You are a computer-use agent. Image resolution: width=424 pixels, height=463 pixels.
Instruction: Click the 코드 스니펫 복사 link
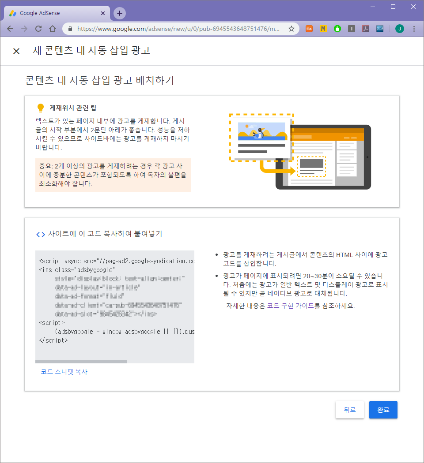[64, 372]
